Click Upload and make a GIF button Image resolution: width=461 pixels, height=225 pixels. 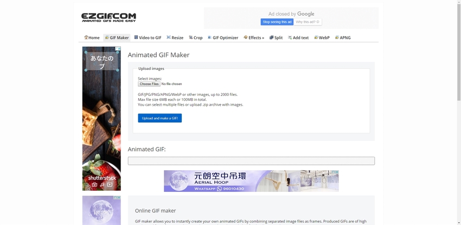click(x=159, y=118)
